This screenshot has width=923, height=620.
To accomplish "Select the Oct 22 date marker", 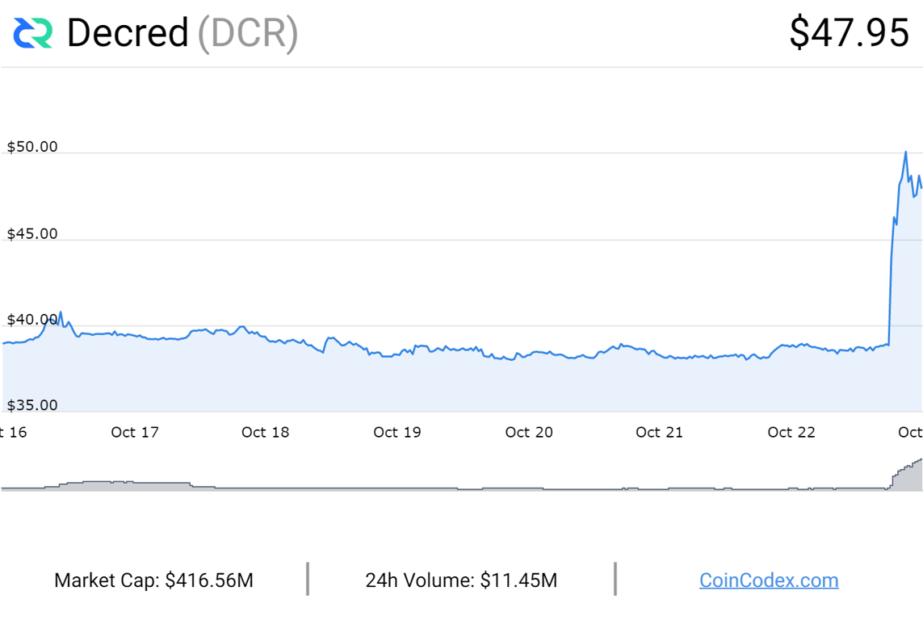I will click(x=791, y=432).
